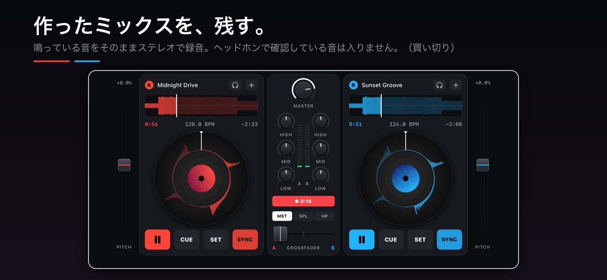Click remaining time -2:08
This screenshot has height=280, width=607.
[454, 124]
